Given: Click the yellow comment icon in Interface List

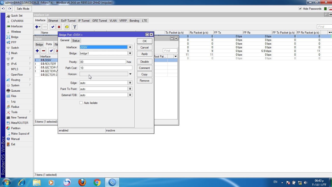Looking at the screenshot, I should 67,27.
